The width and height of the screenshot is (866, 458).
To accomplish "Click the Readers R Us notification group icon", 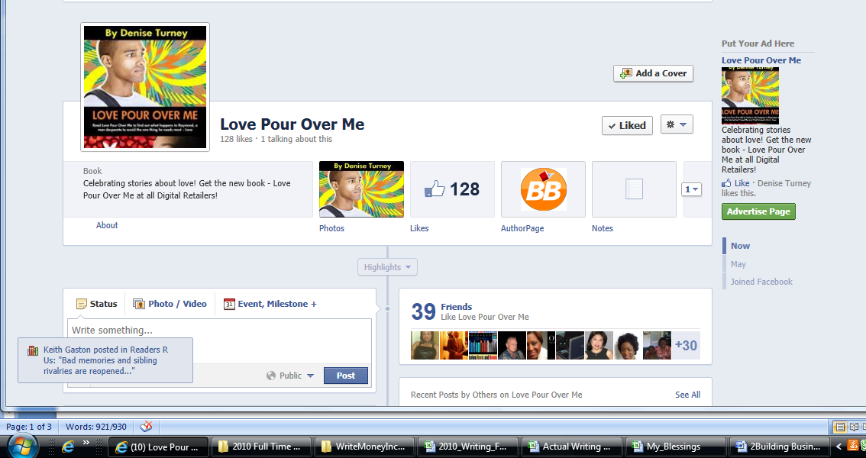I will point(33,350).
